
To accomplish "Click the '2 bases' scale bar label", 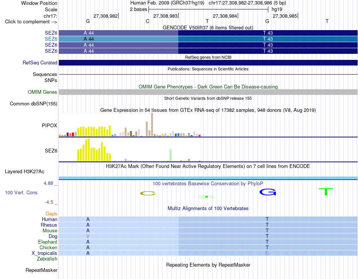I will click(x=139, y=9).
